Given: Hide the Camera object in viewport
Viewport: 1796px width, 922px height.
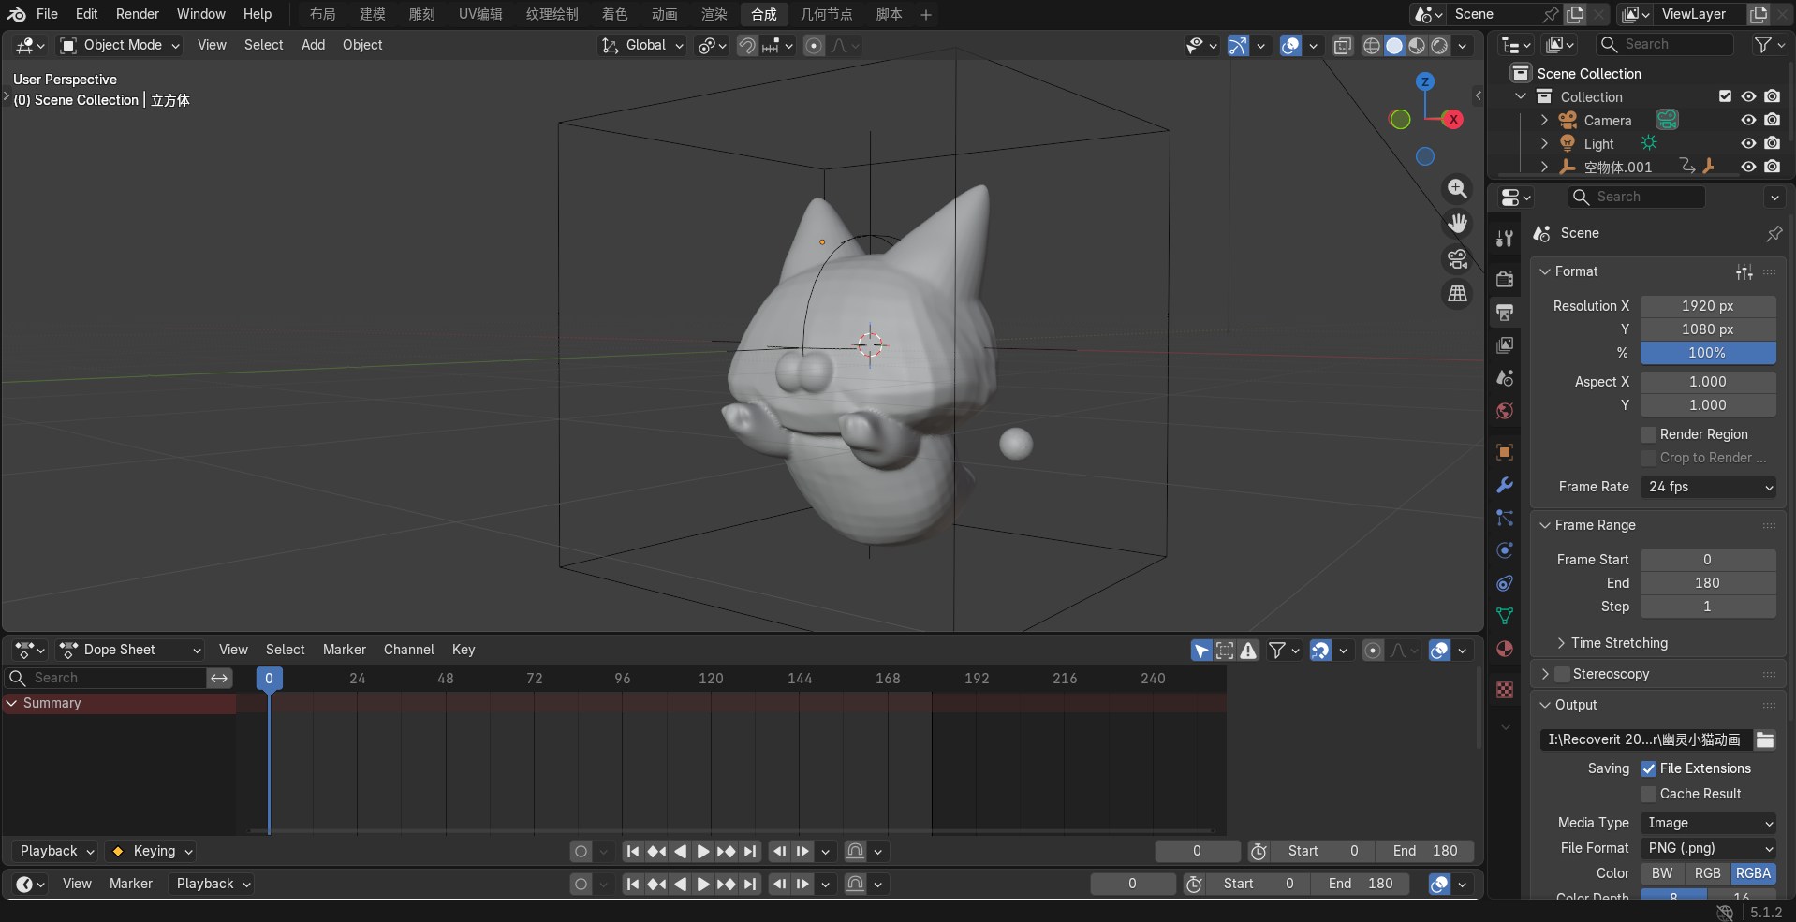Looking at the screenshot, I should (x=1748, y=120).
